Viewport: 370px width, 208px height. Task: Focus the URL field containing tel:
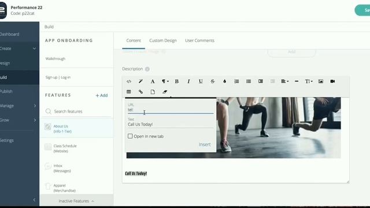171,110
